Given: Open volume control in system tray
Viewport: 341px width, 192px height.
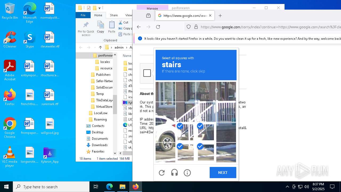Looking at the screenshot, I should [307, 187].
